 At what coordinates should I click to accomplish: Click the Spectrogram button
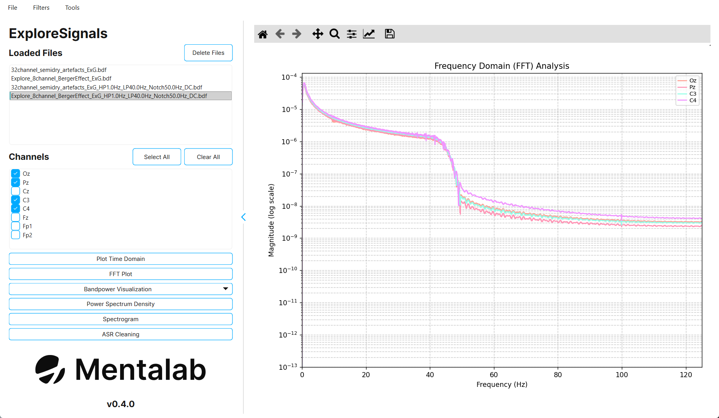(121, 319)
